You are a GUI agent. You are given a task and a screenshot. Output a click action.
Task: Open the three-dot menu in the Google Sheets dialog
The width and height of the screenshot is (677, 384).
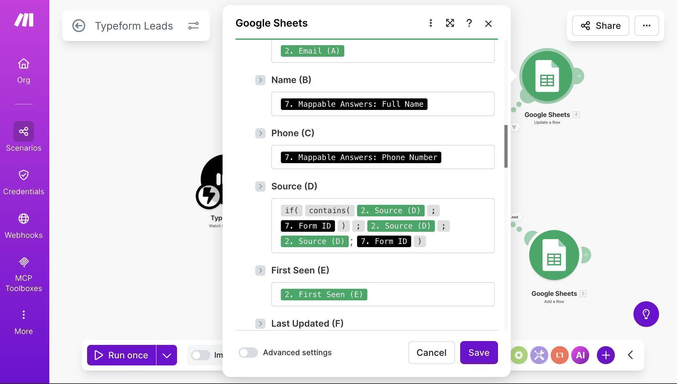(431, 23)
